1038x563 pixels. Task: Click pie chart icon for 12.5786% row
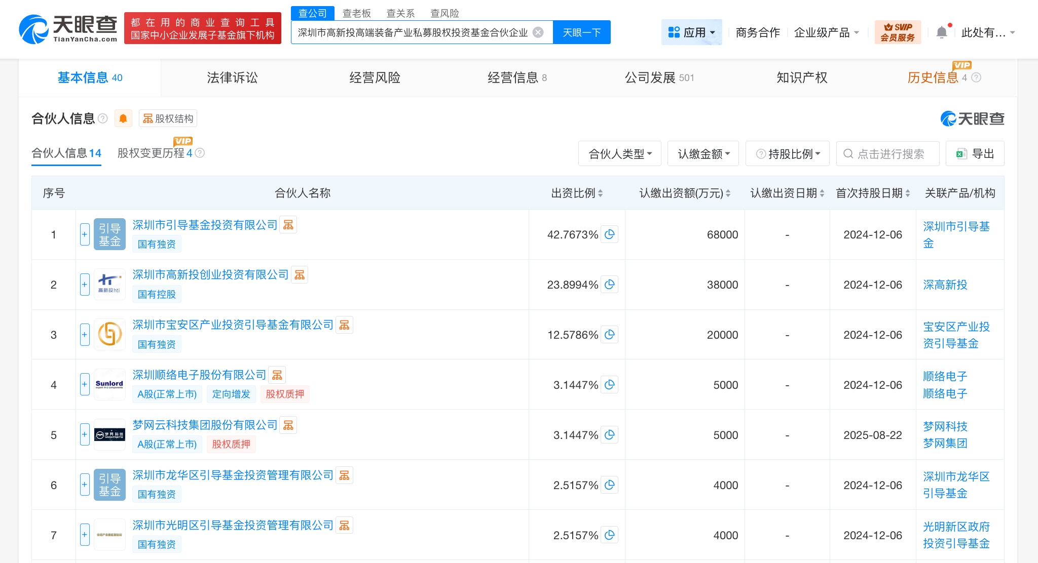[x=610, y=334]
